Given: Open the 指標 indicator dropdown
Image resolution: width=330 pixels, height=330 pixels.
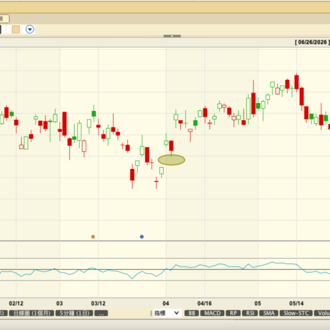Looking at the screenshot, I should pyautogui.click(x=166, y=313).
